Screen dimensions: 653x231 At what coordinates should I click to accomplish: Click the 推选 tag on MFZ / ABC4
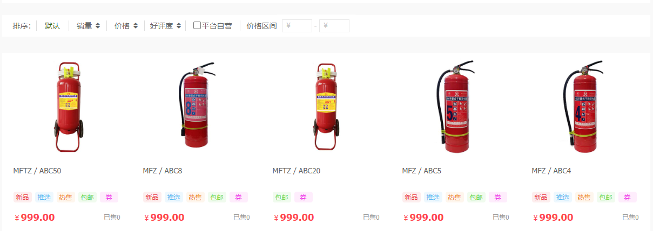(563, 198)
